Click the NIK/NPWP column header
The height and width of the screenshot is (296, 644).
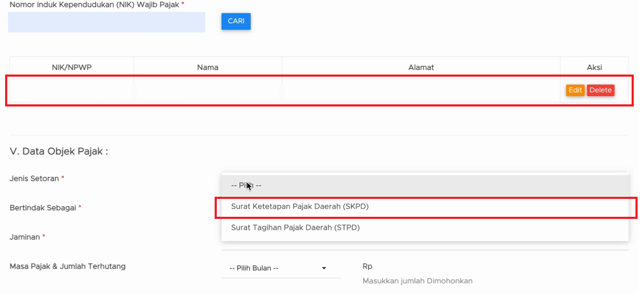tap(72, 67)
